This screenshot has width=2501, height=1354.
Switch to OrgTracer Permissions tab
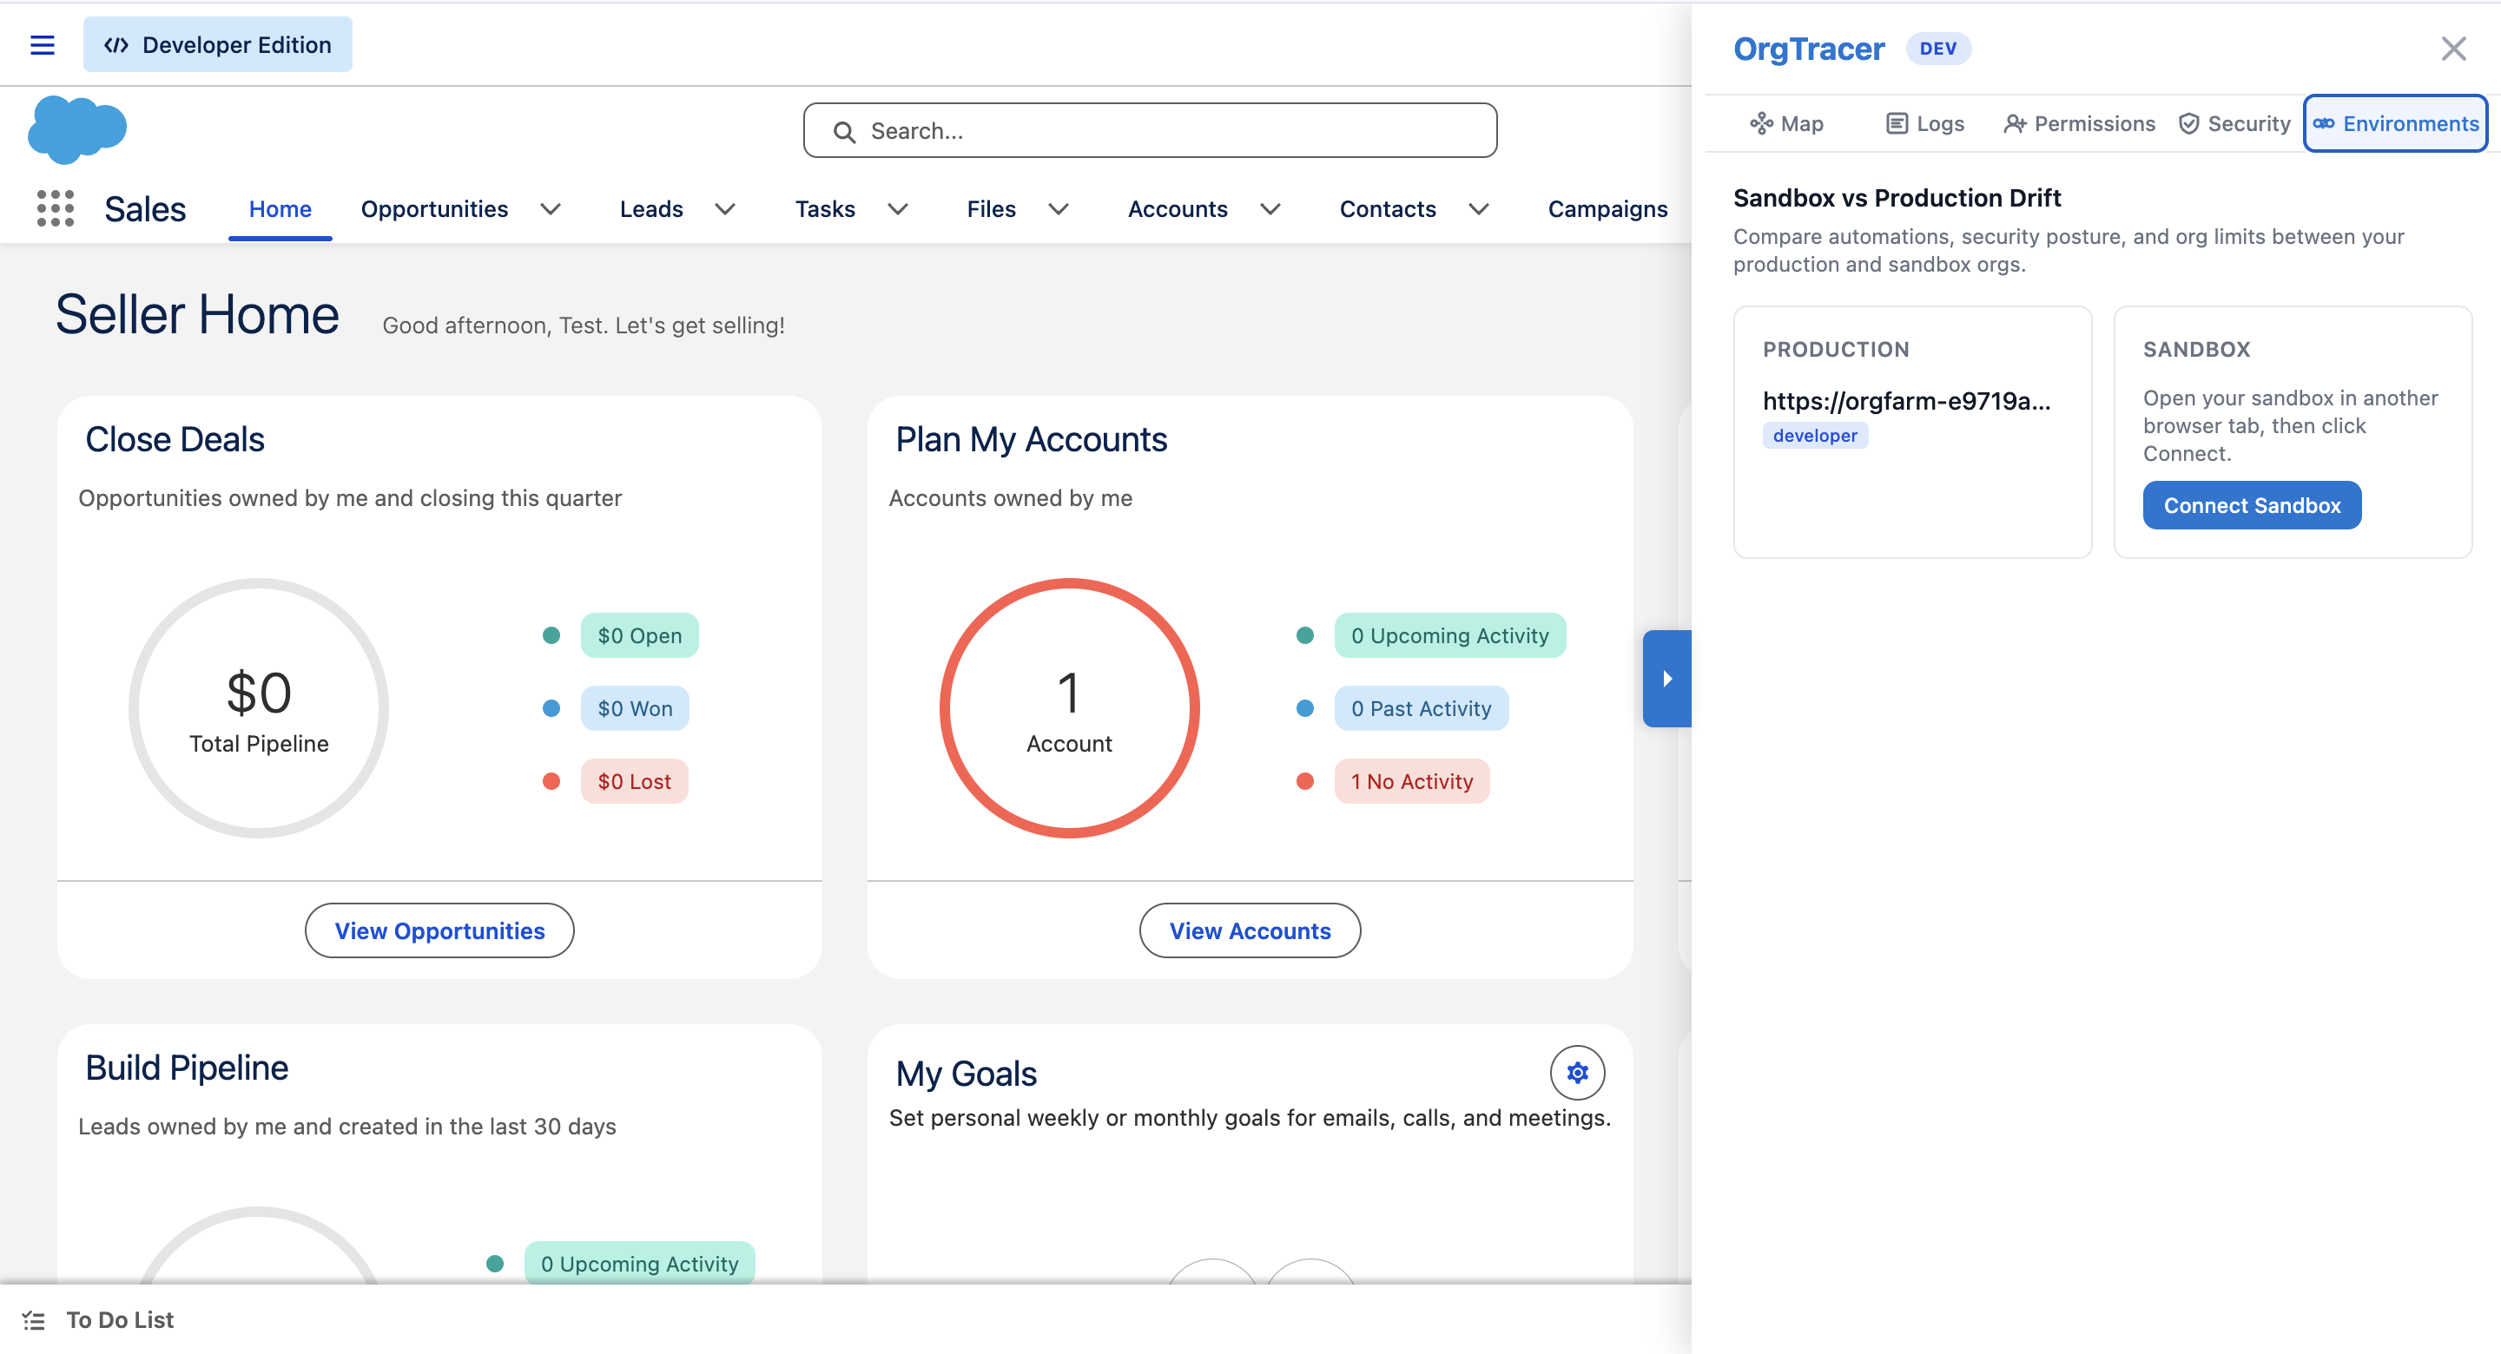click(x=2079, y=123)
